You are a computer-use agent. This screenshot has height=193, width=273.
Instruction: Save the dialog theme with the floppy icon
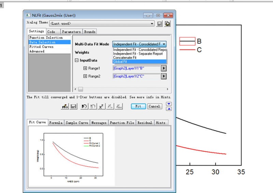pos(159,23)
